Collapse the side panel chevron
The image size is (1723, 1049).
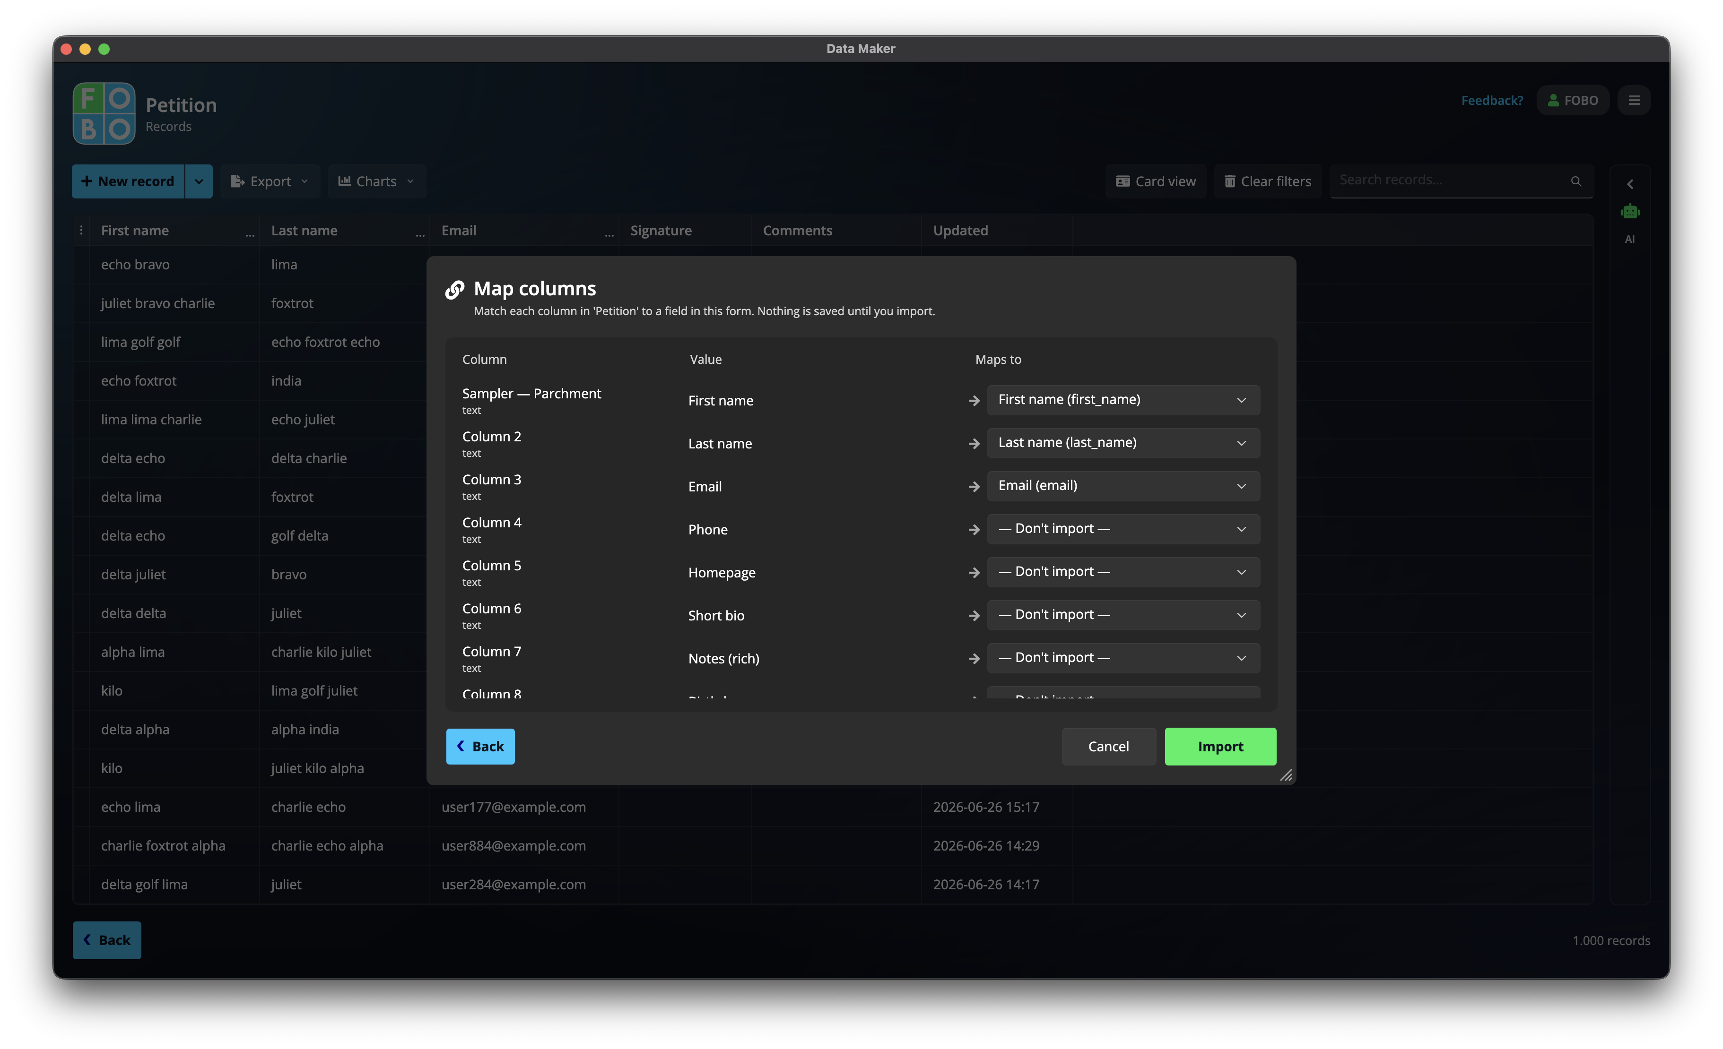[x=1629, y=184]
